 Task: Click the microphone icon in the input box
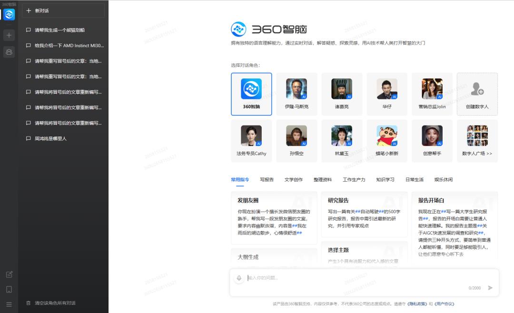pyautogui.click(x=239, y=278)
